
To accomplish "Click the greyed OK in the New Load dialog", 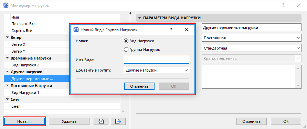I will point(174,86).
